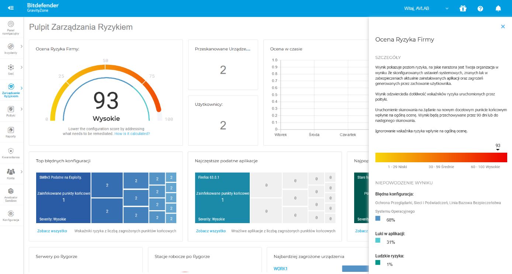The height and width of the screenshot is (274, 512).
Task: Open the Panel nawigacyjny dashboard icon
Action: [11, 24]
